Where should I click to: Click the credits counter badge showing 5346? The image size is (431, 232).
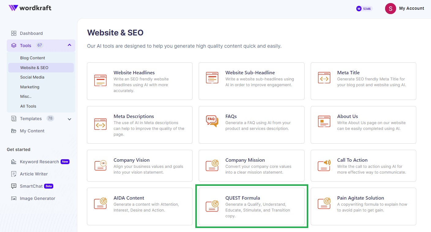coord(364,9)
